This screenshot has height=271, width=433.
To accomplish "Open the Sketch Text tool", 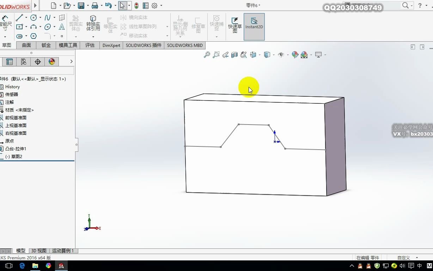I will click(x=62, y=27).
